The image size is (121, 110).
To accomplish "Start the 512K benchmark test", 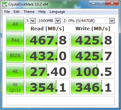I will [x=15, y=56].
